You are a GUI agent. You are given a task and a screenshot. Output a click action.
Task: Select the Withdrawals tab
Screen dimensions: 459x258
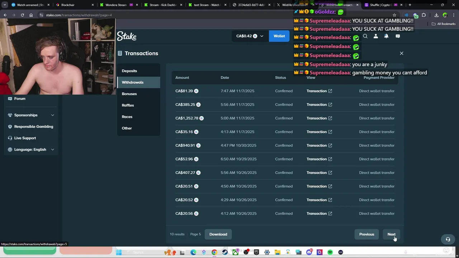(138, 82)
